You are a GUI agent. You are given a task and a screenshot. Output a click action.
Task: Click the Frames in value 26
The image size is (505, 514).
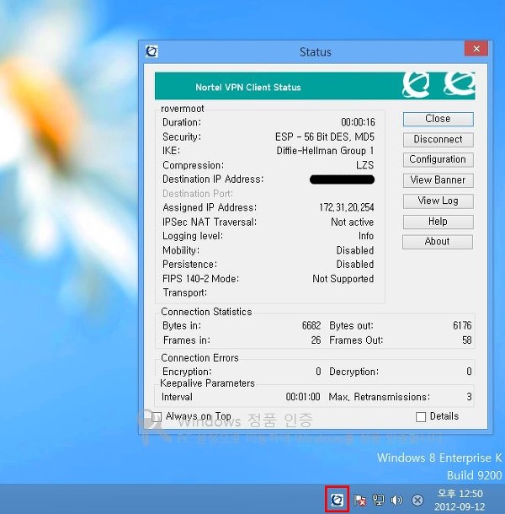tap(316, 340)
